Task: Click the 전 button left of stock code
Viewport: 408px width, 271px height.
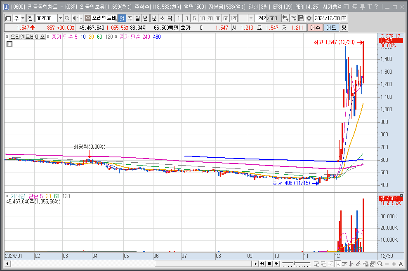Action: tap(31, 18)
